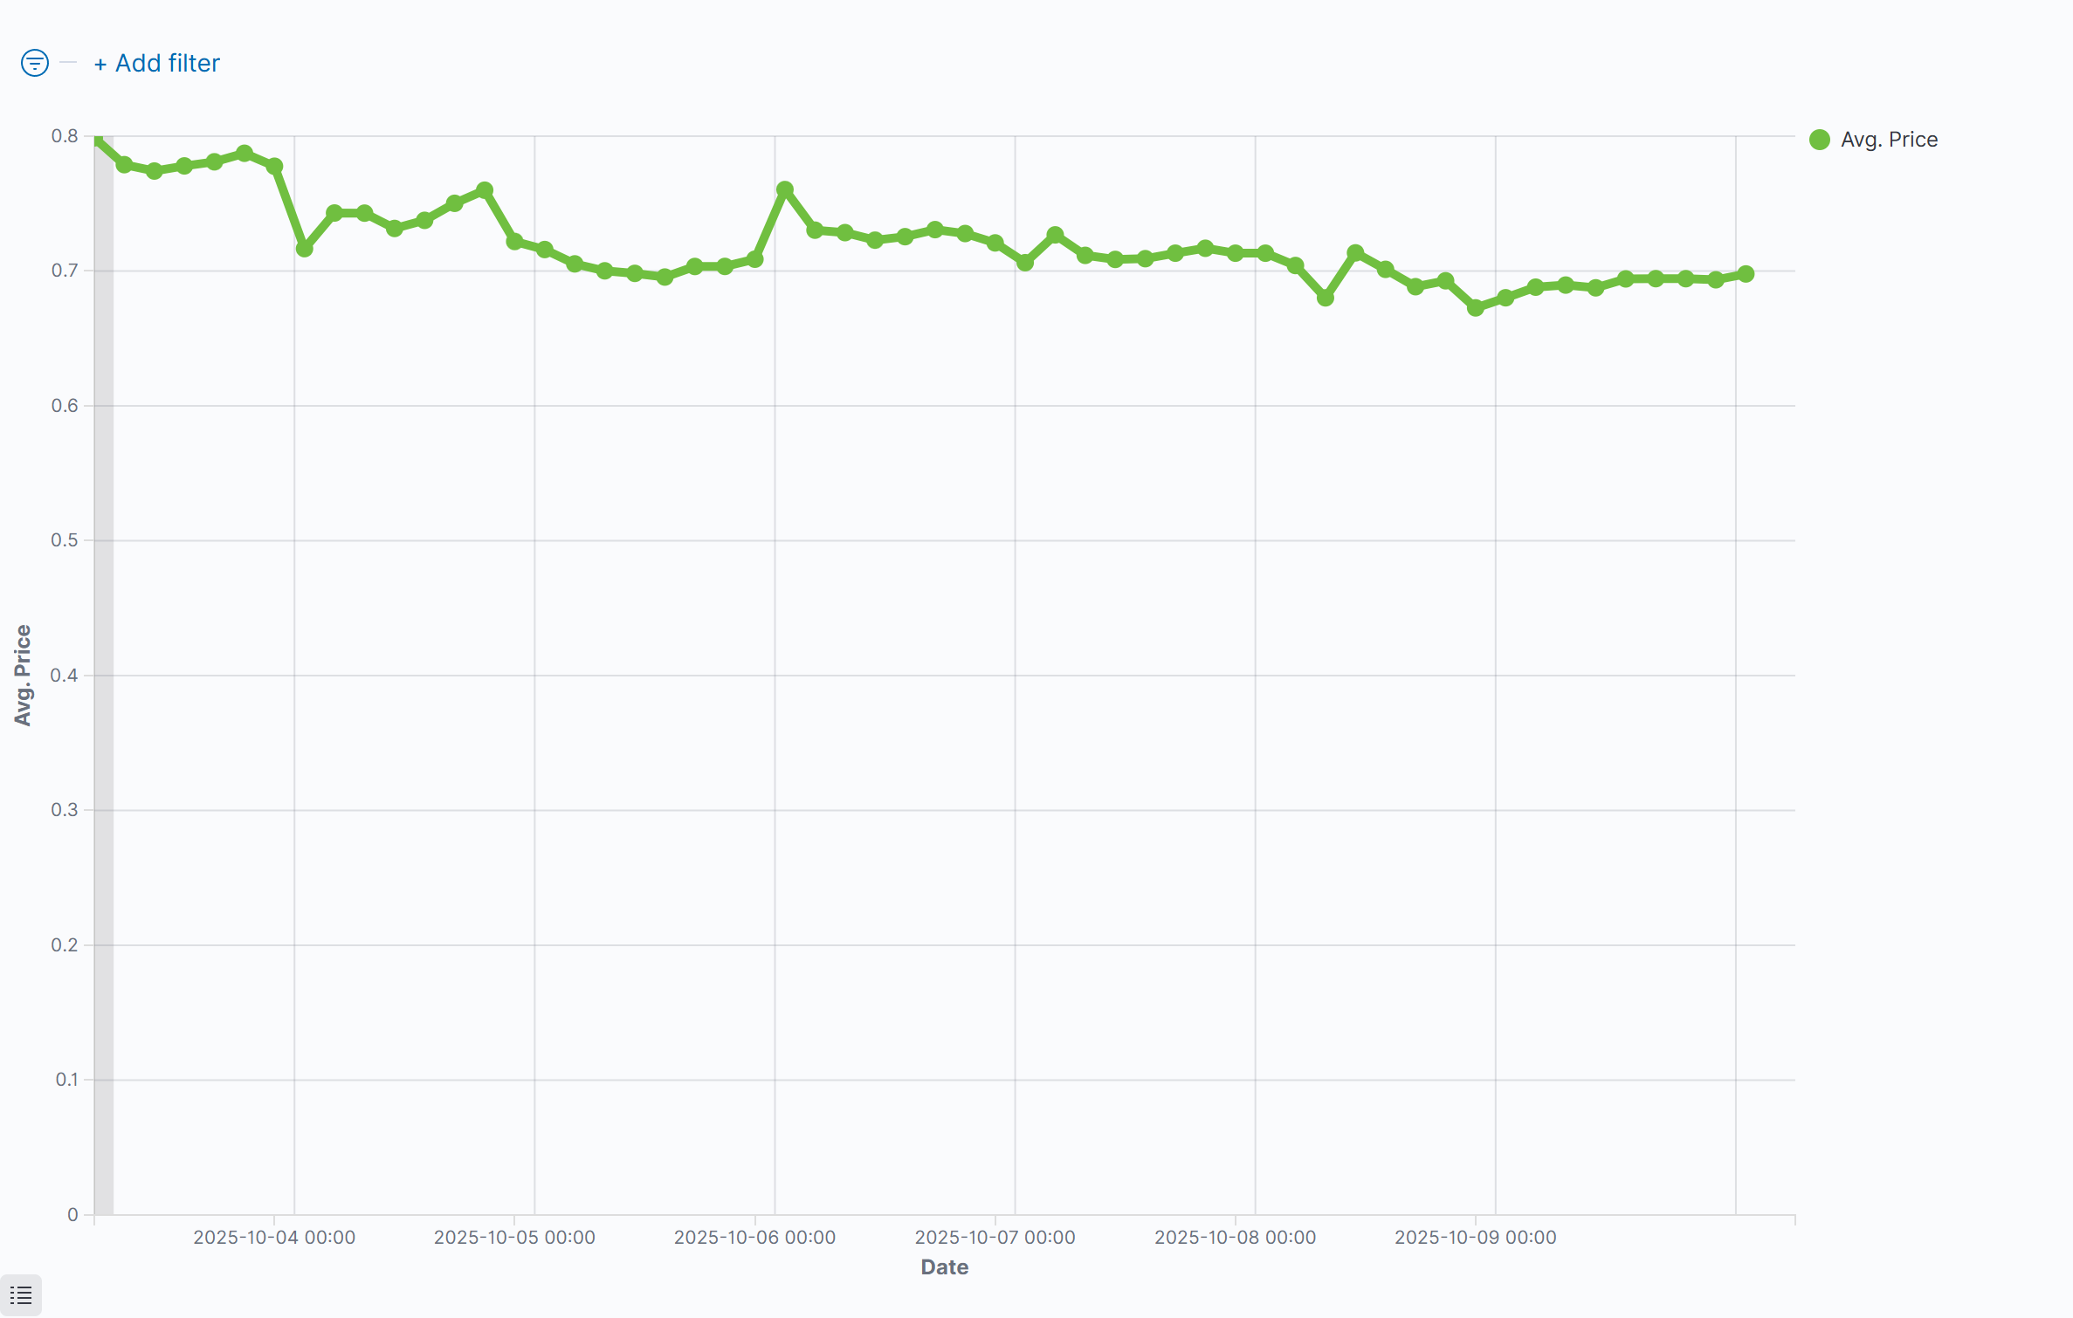Viewport: 2073px width, 1318px height.
Task: Click the Avg. Price legend label text
Action: click(1889, 140)
